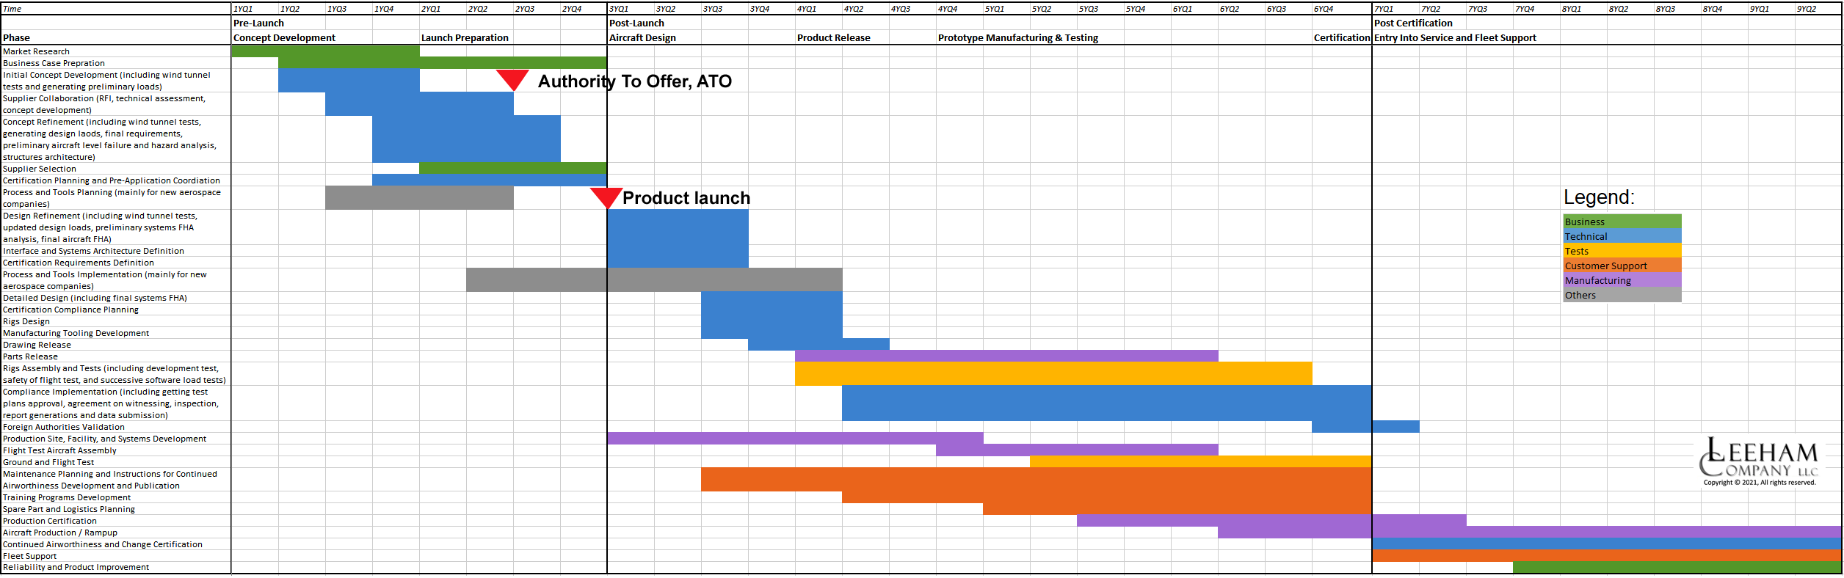The width and height of the screenshot is (1844, 578).
Task: Select the yellow Tests legend swatch
Action: (1622, 251)
